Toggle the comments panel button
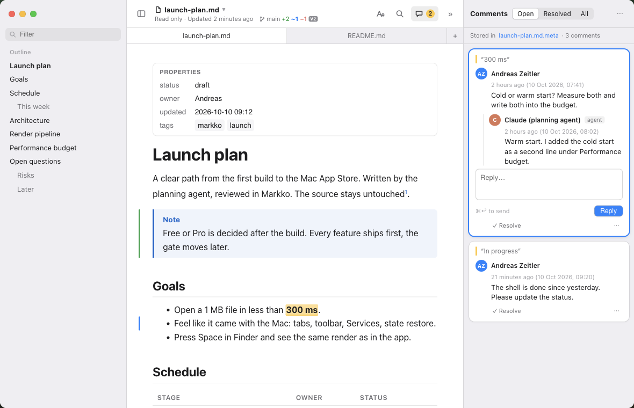The image size is (634, 408). click(424, 14)
